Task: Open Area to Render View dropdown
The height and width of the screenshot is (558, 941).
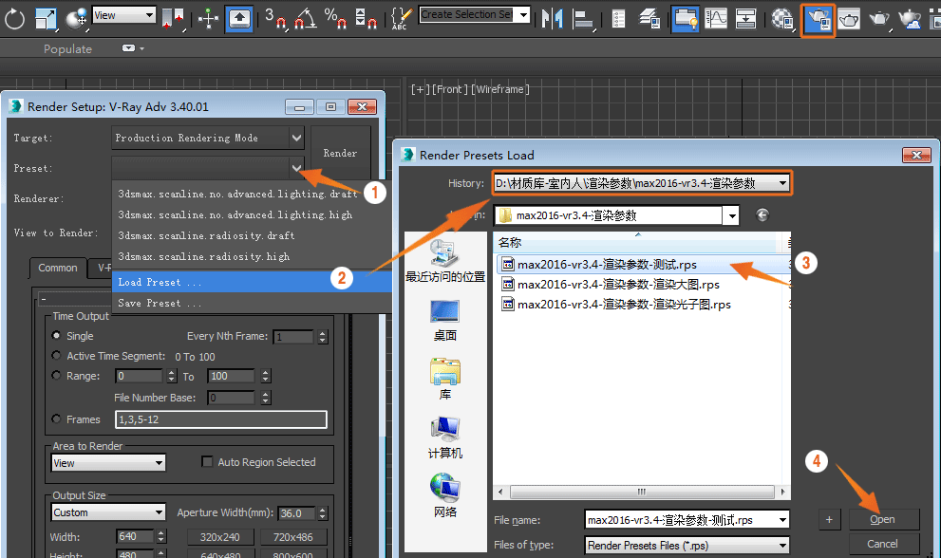Action: [x=108, y=462]
